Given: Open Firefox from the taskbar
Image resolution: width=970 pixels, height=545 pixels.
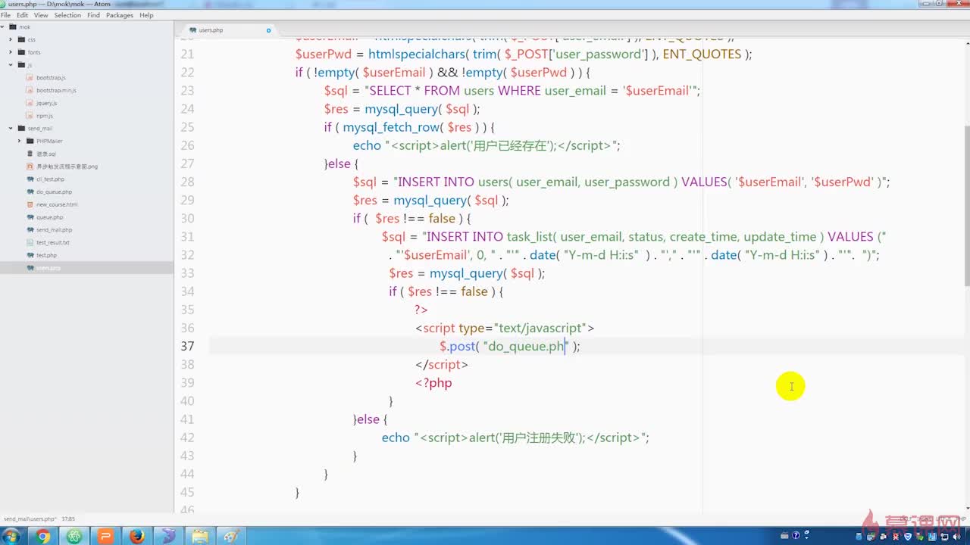Looking at the screenshot, I should click(x=136, y=536).
